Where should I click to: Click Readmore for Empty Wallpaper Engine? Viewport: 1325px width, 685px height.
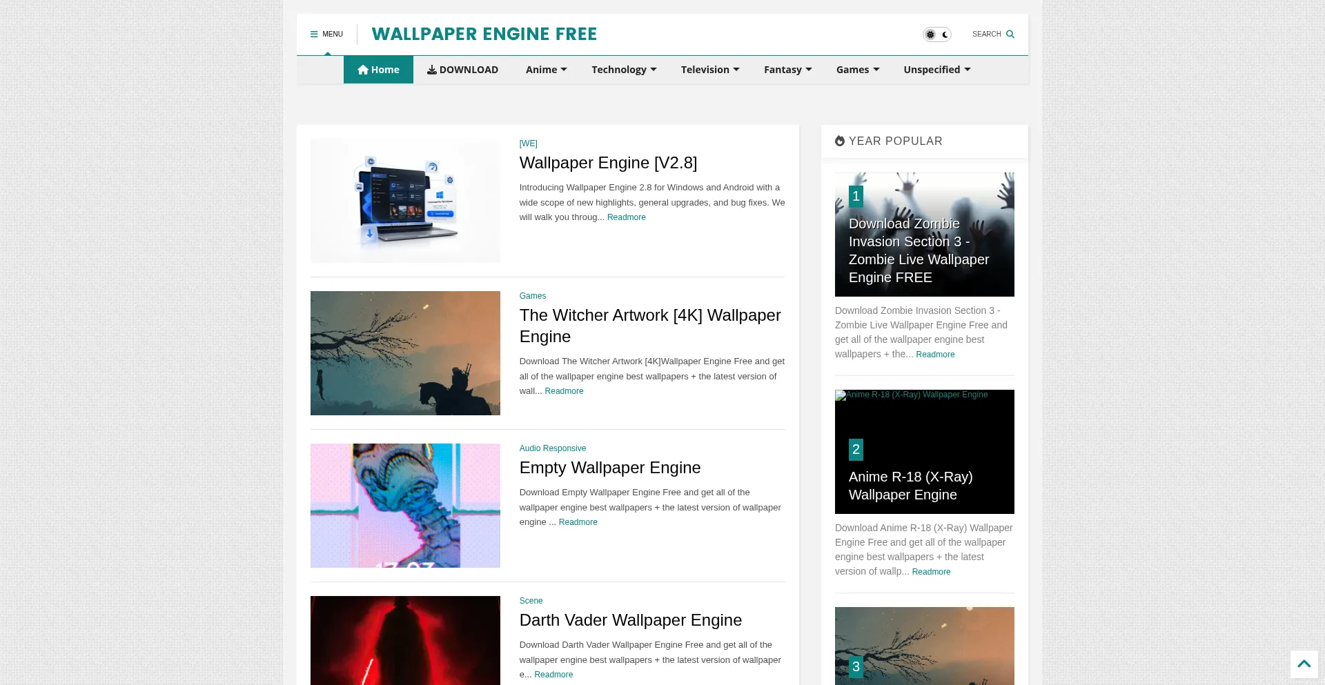(578, 522)
